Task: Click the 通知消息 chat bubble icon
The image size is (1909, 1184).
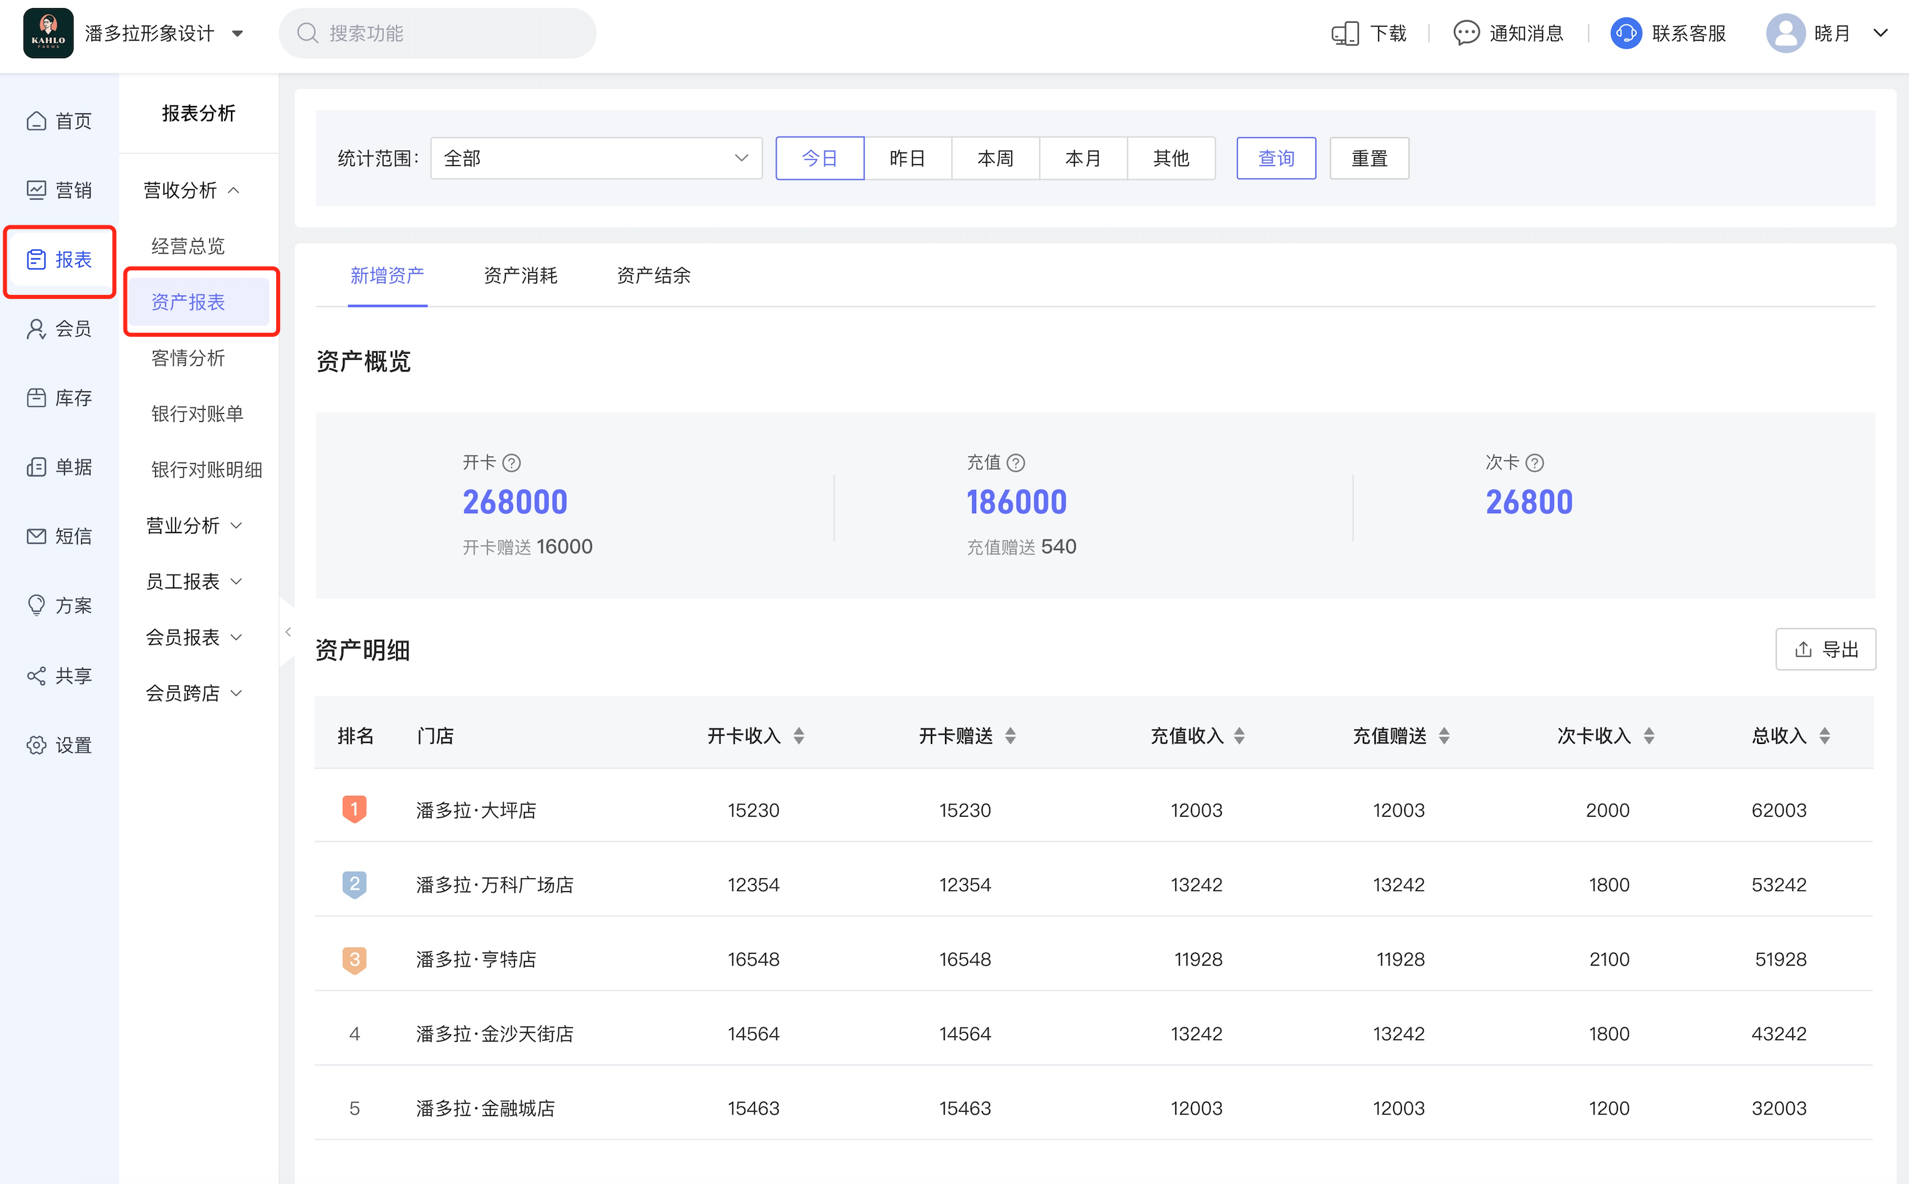Action: coord(1466,33)
